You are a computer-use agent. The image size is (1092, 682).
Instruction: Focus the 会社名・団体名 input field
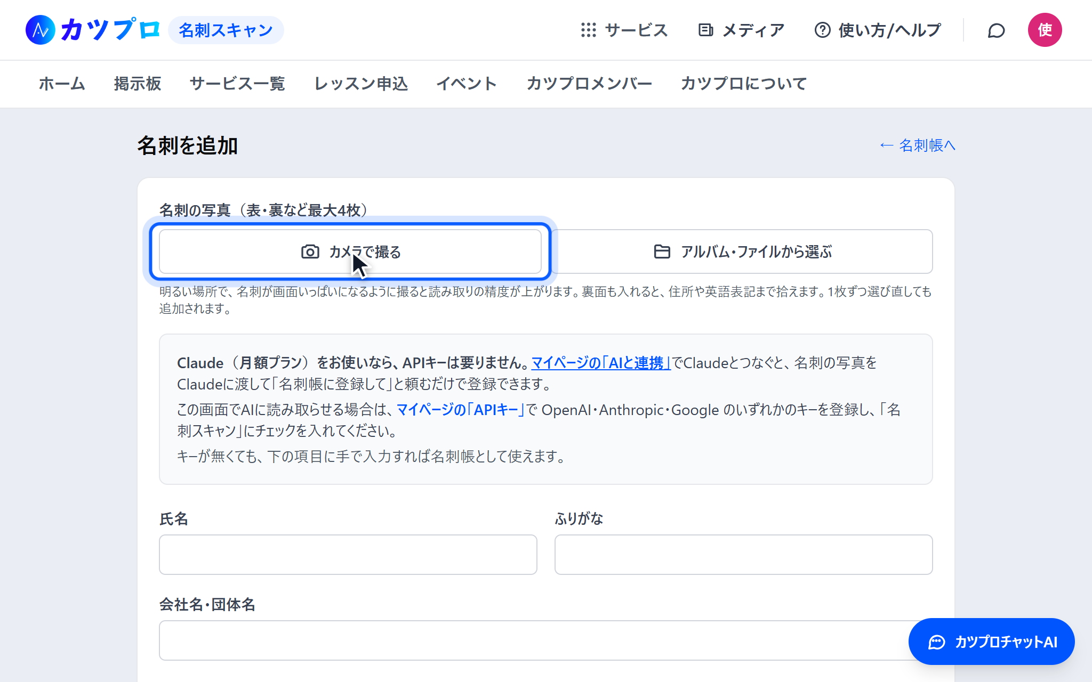point(546,640)
